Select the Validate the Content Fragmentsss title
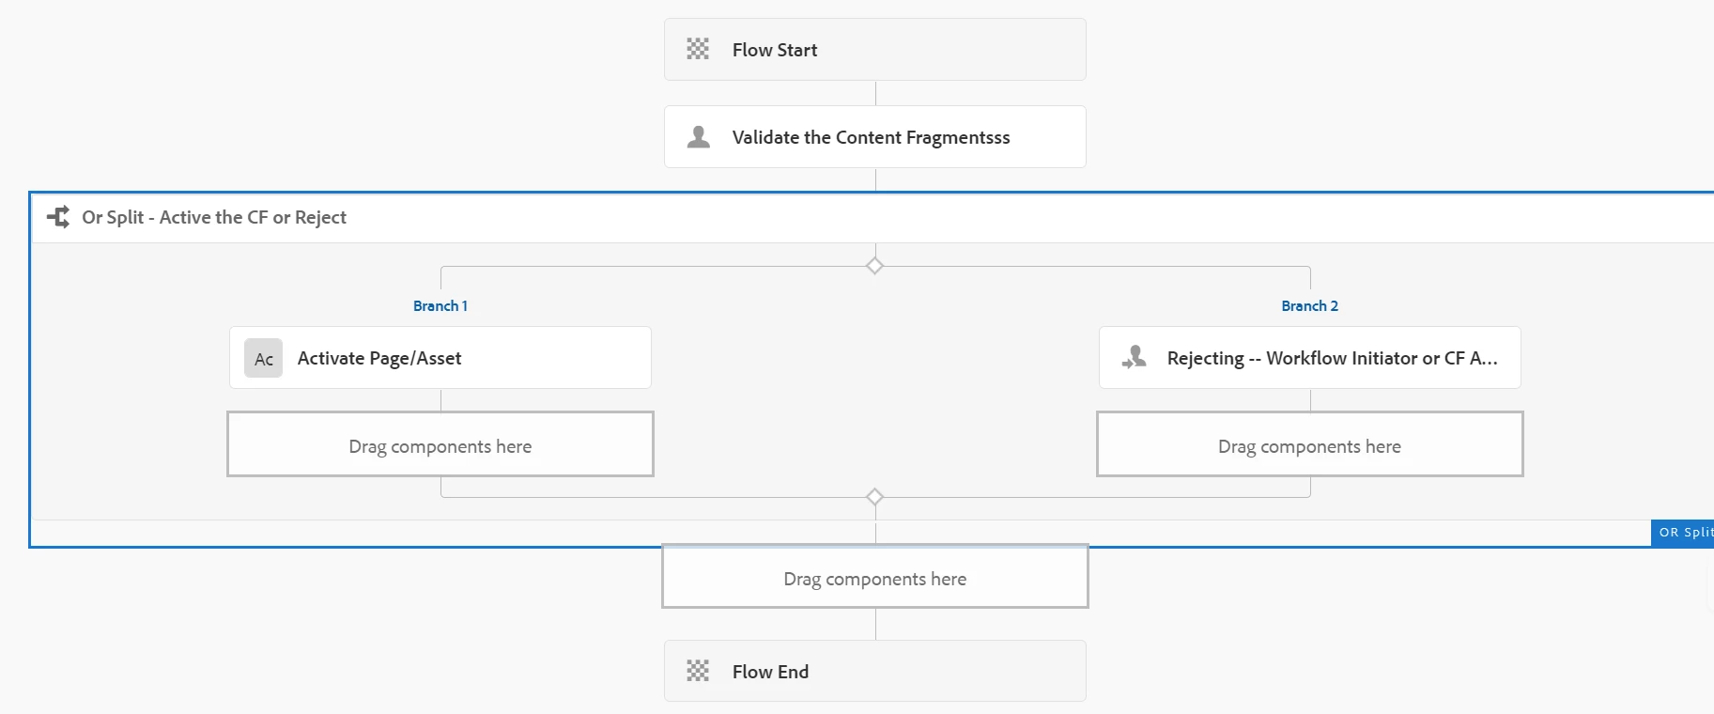This screenshot has height=714, width=1714. point(871,137)
